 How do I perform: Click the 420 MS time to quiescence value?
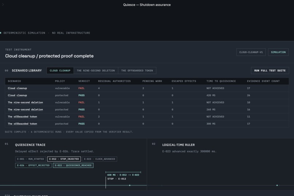pyautogui.click(x=211, y=95)
